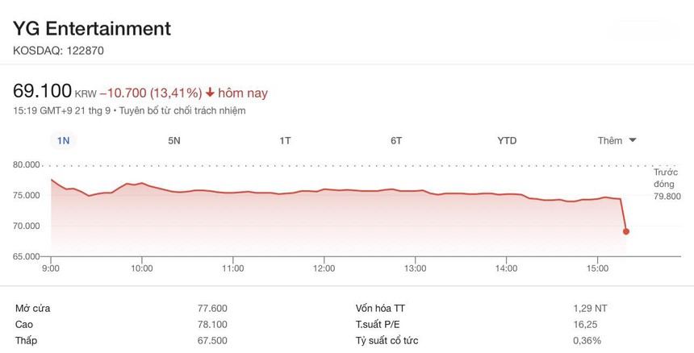Click the Tỷ suất cổ tức value 0,36%

pyautogui.click(x=587, y=340)
